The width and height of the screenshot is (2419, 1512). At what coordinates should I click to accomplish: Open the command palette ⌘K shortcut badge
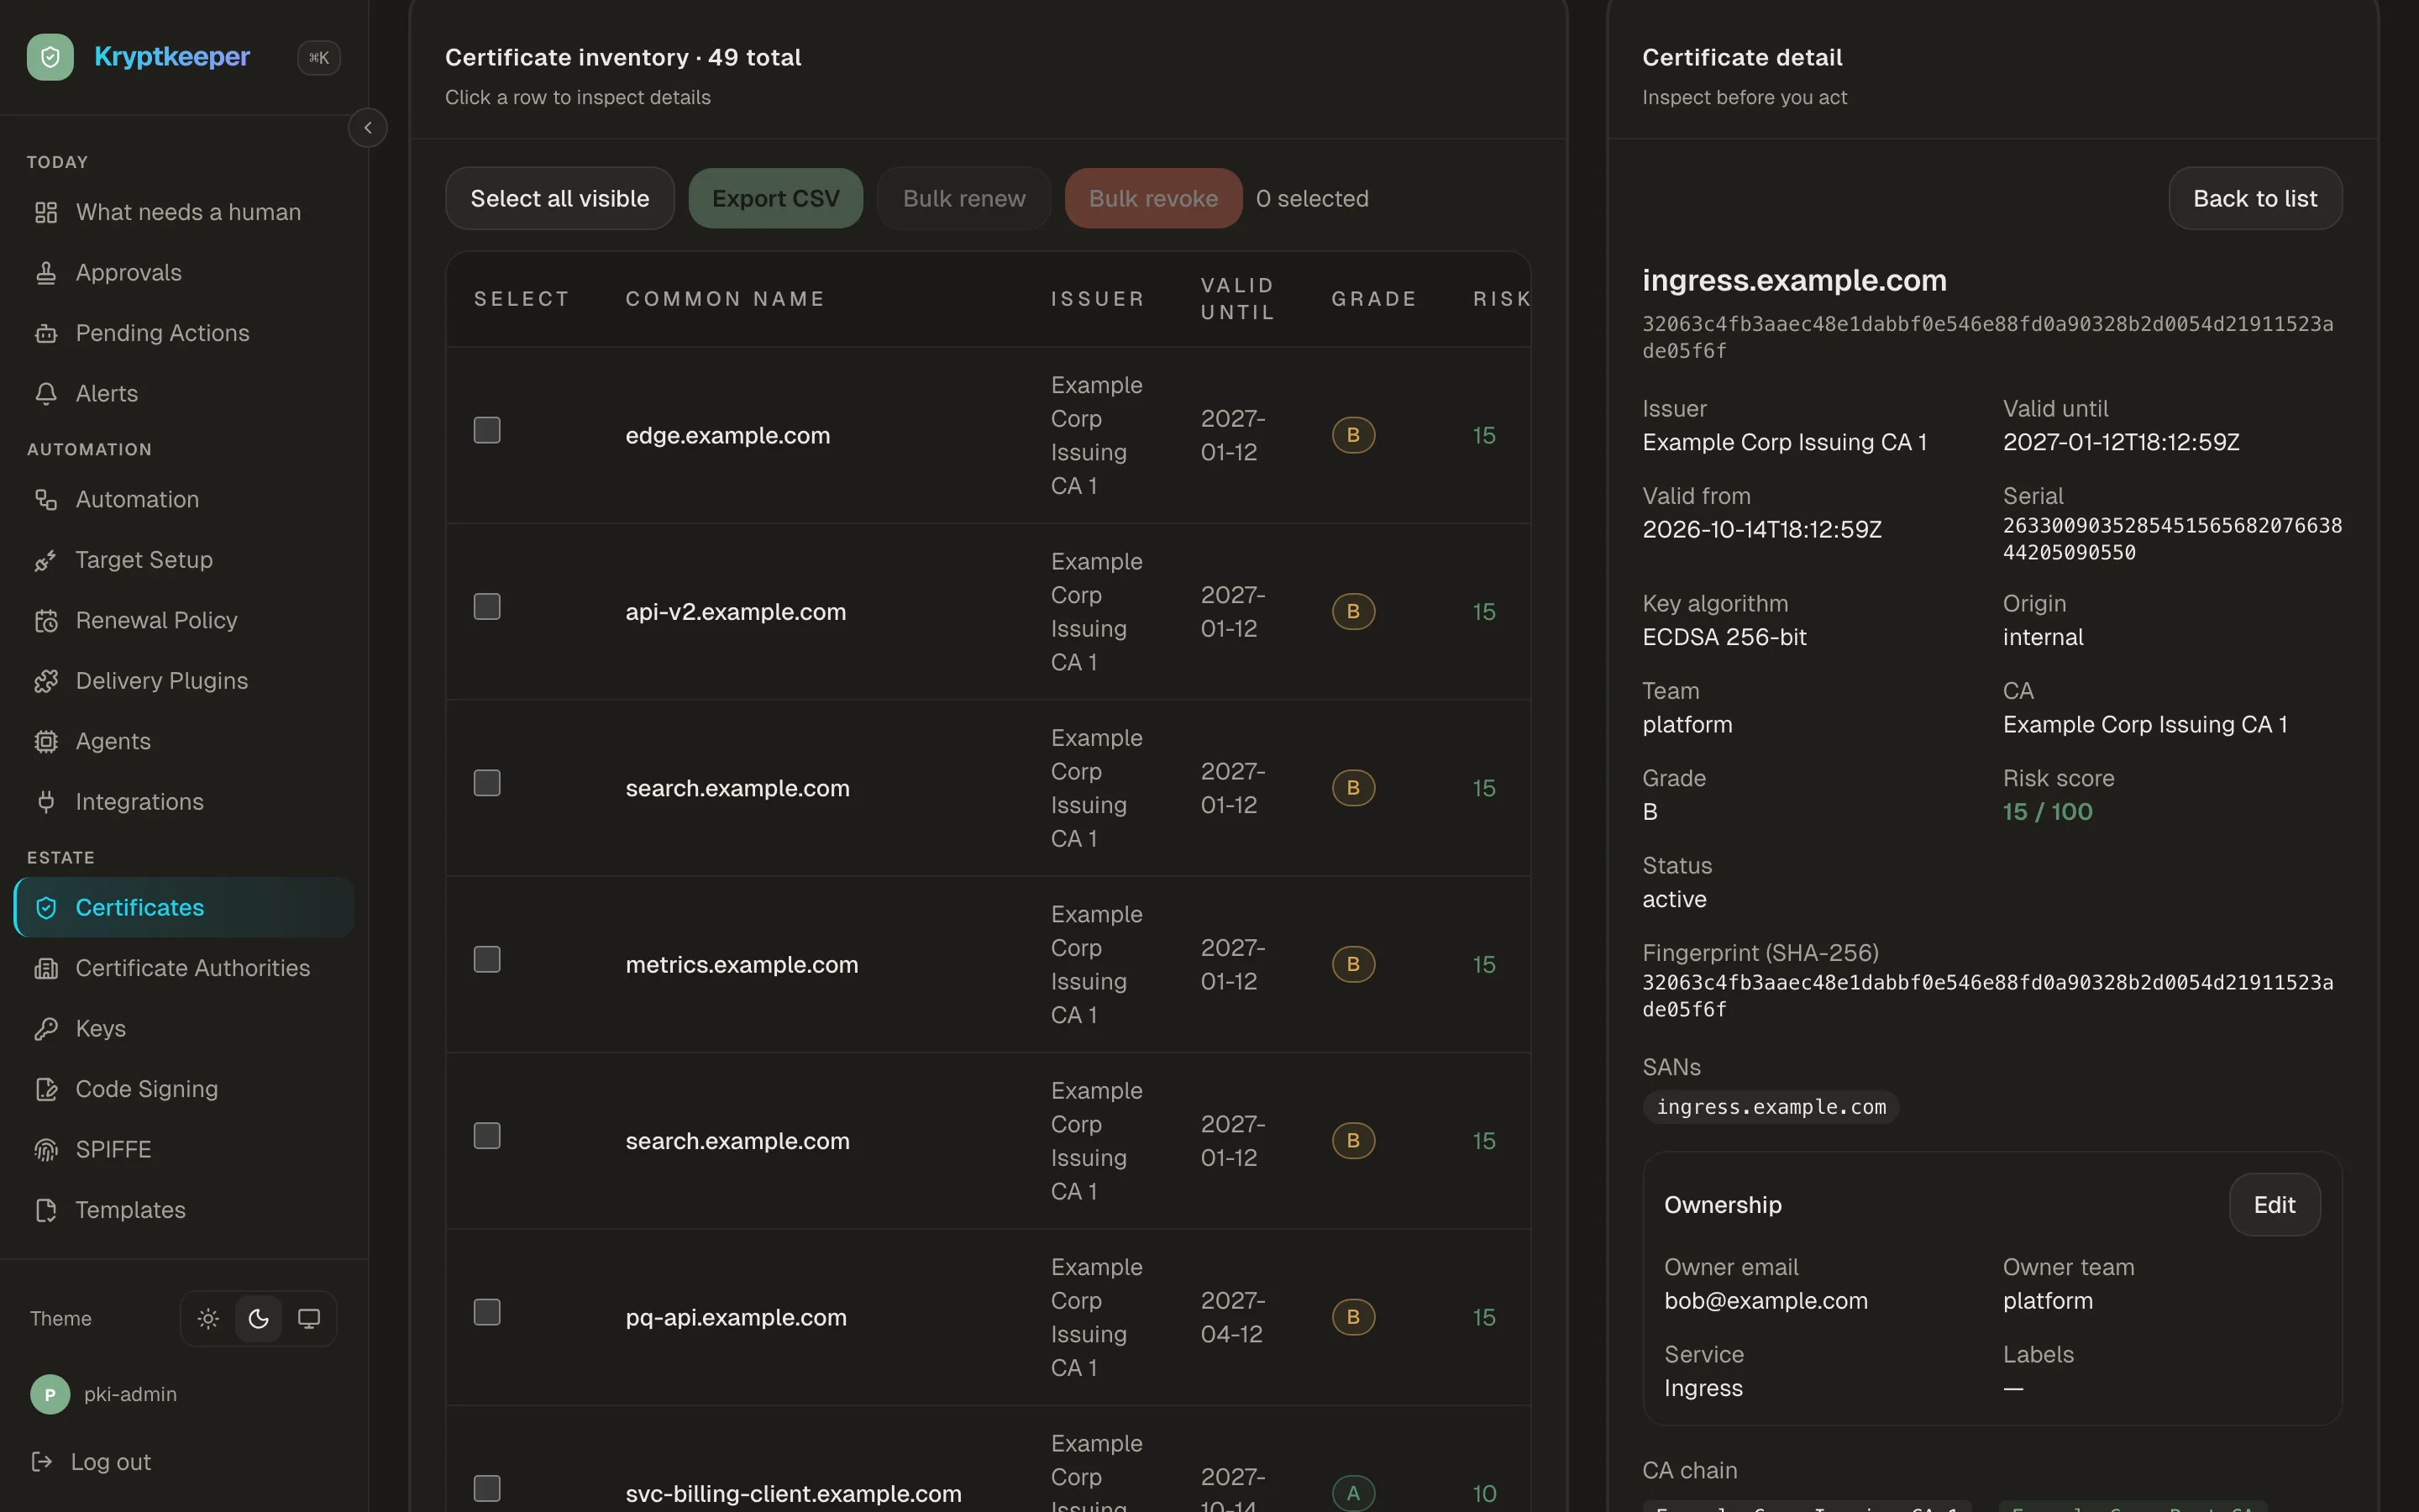tap(319, 58)
